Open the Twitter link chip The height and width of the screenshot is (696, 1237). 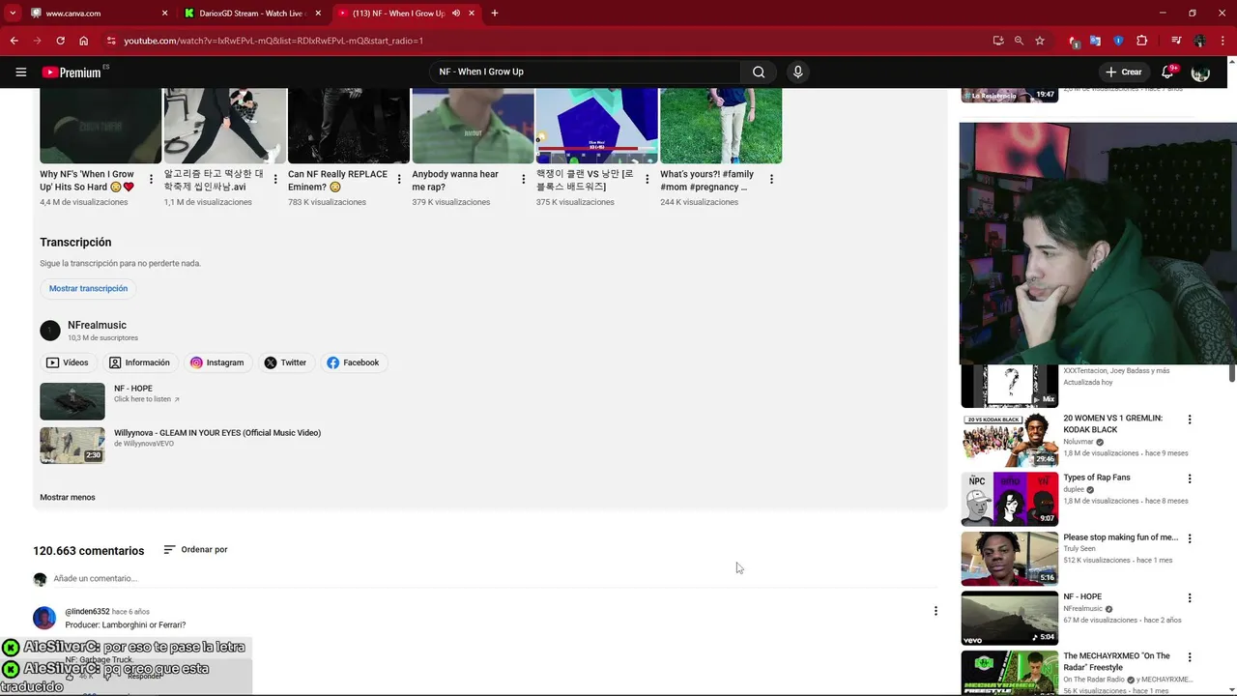[285, 362]
